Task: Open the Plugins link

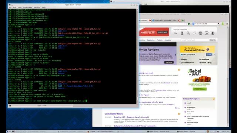Action: 184,59
